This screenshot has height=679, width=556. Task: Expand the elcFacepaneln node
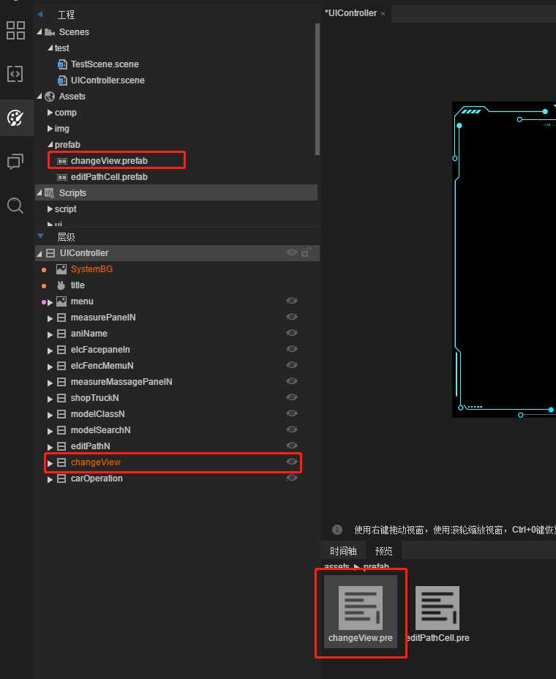50,350
